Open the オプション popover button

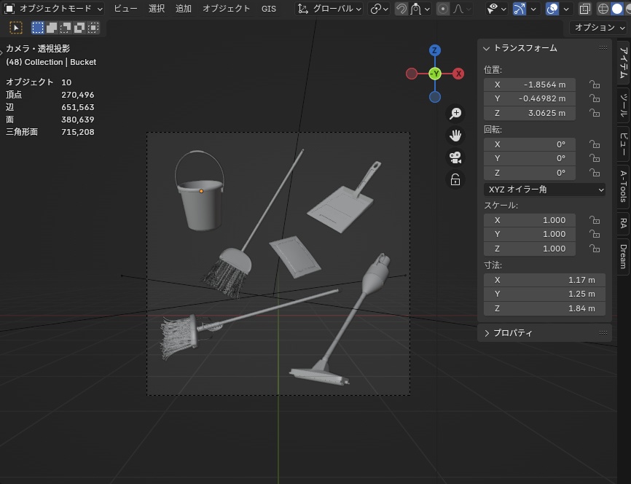599,27
